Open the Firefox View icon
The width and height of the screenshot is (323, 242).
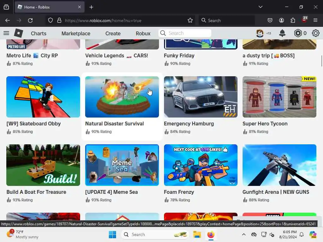click(x=6, y=7)
